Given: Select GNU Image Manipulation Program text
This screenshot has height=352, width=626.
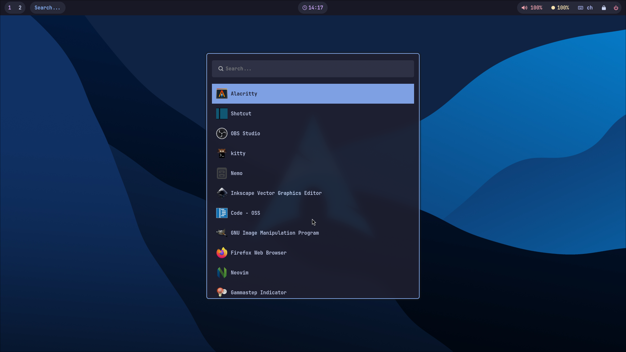Looking at the screenshot, I should coord(275,233).
